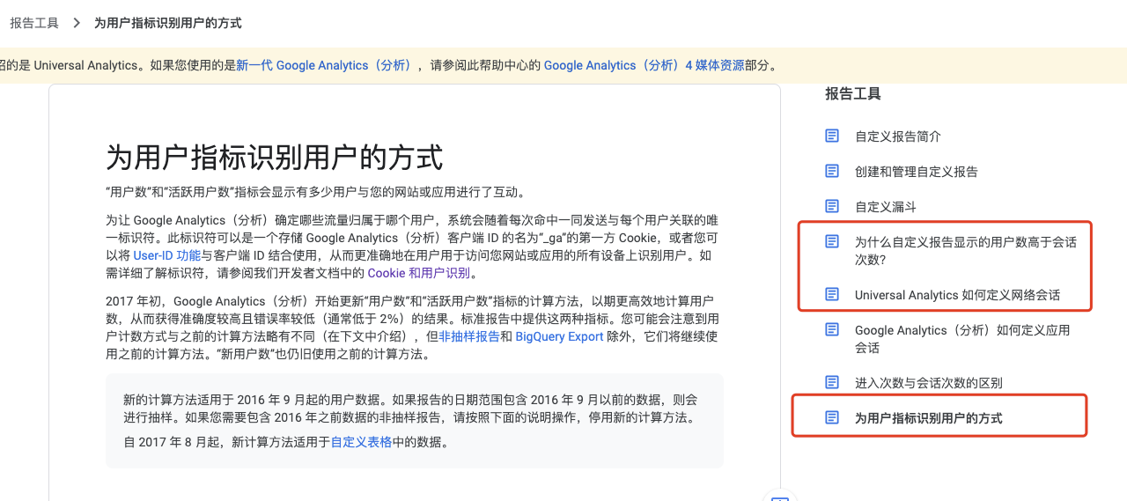This screenshot has height=501, width=1127.
Task: Open 进入次数与会话次数的区别 article
Action: (929, 383)
